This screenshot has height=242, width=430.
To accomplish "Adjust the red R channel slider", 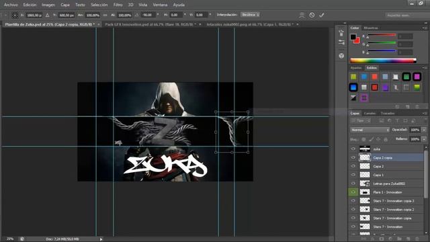I will pos(382,36).
